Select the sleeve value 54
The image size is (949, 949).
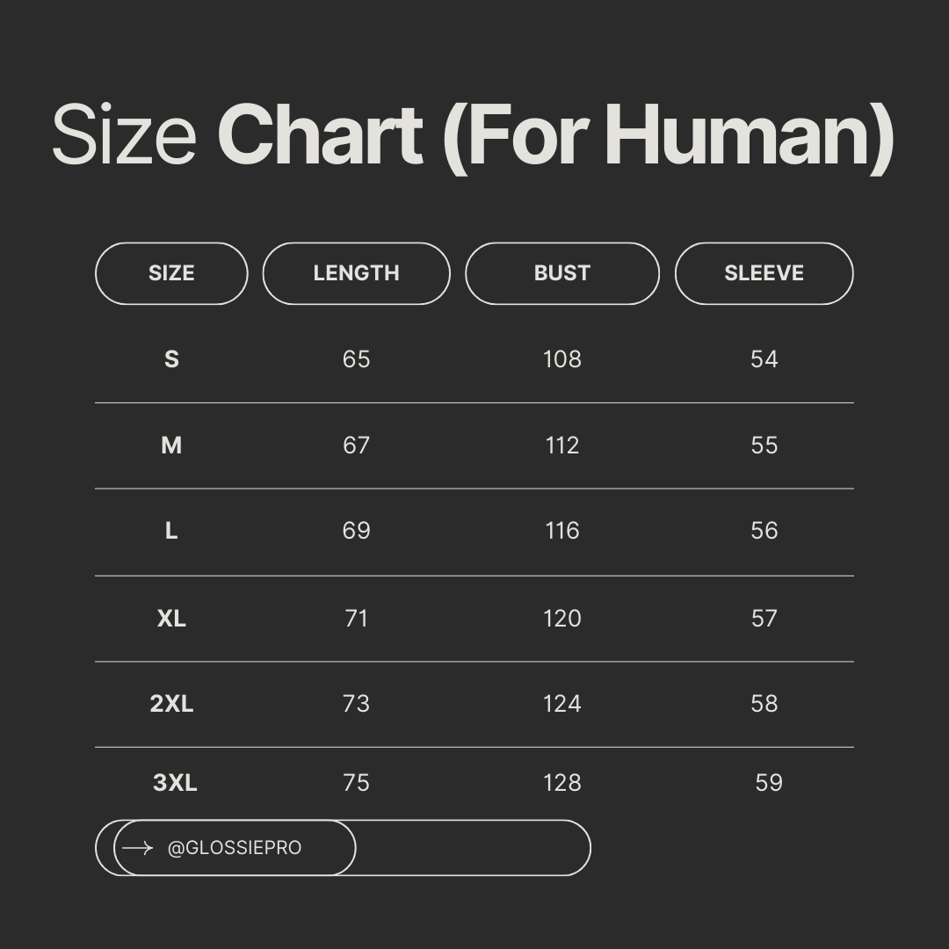point(764,359)
